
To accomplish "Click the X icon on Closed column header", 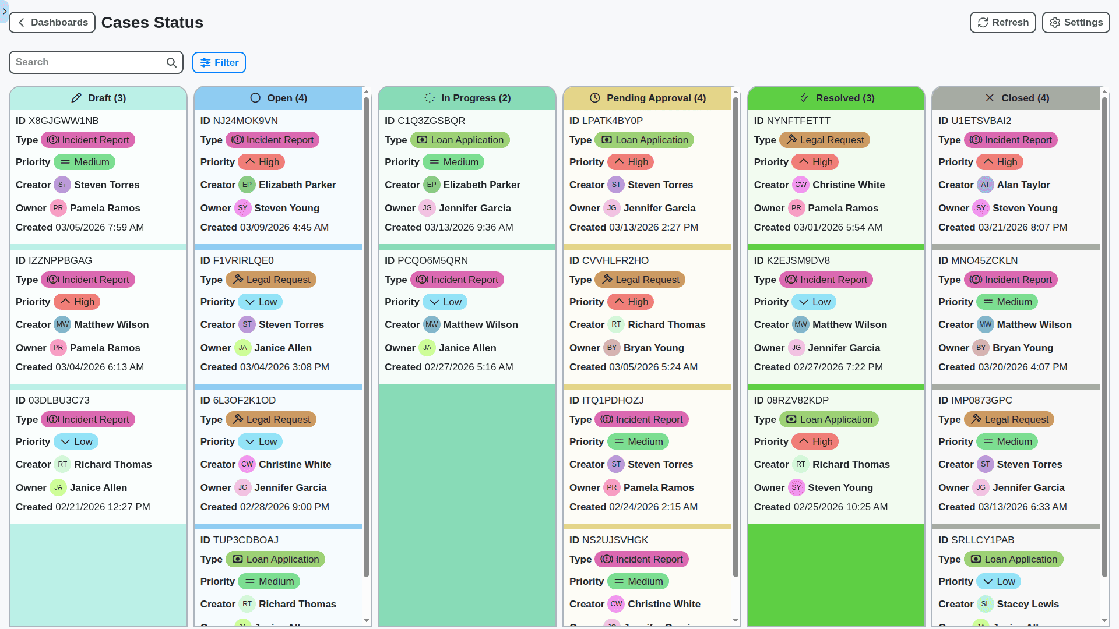I will tap(990, 98).
